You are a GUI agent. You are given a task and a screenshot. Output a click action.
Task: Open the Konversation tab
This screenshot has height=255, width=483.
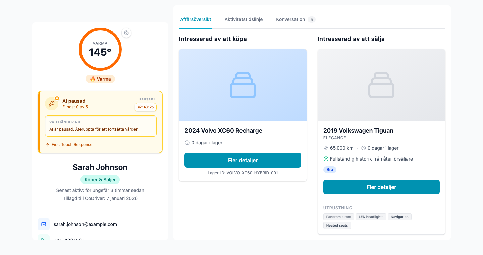click(290, 19)
